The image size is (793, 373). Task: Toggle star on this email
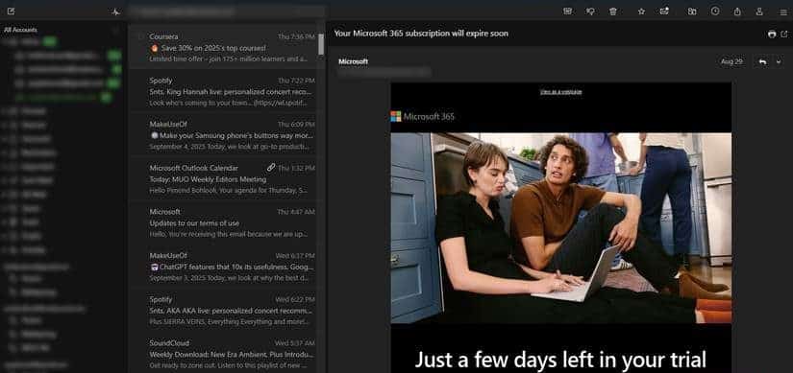[x=641, y=12]
